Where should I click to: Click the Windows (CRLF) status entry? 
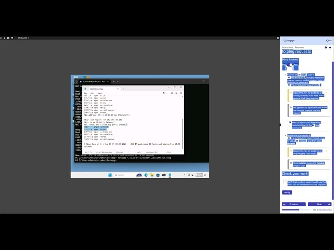tap(152, 152)
